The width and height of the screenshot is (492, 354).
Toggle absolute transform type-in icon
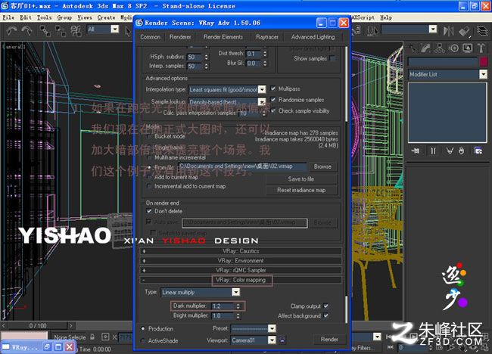coord(105,337)
